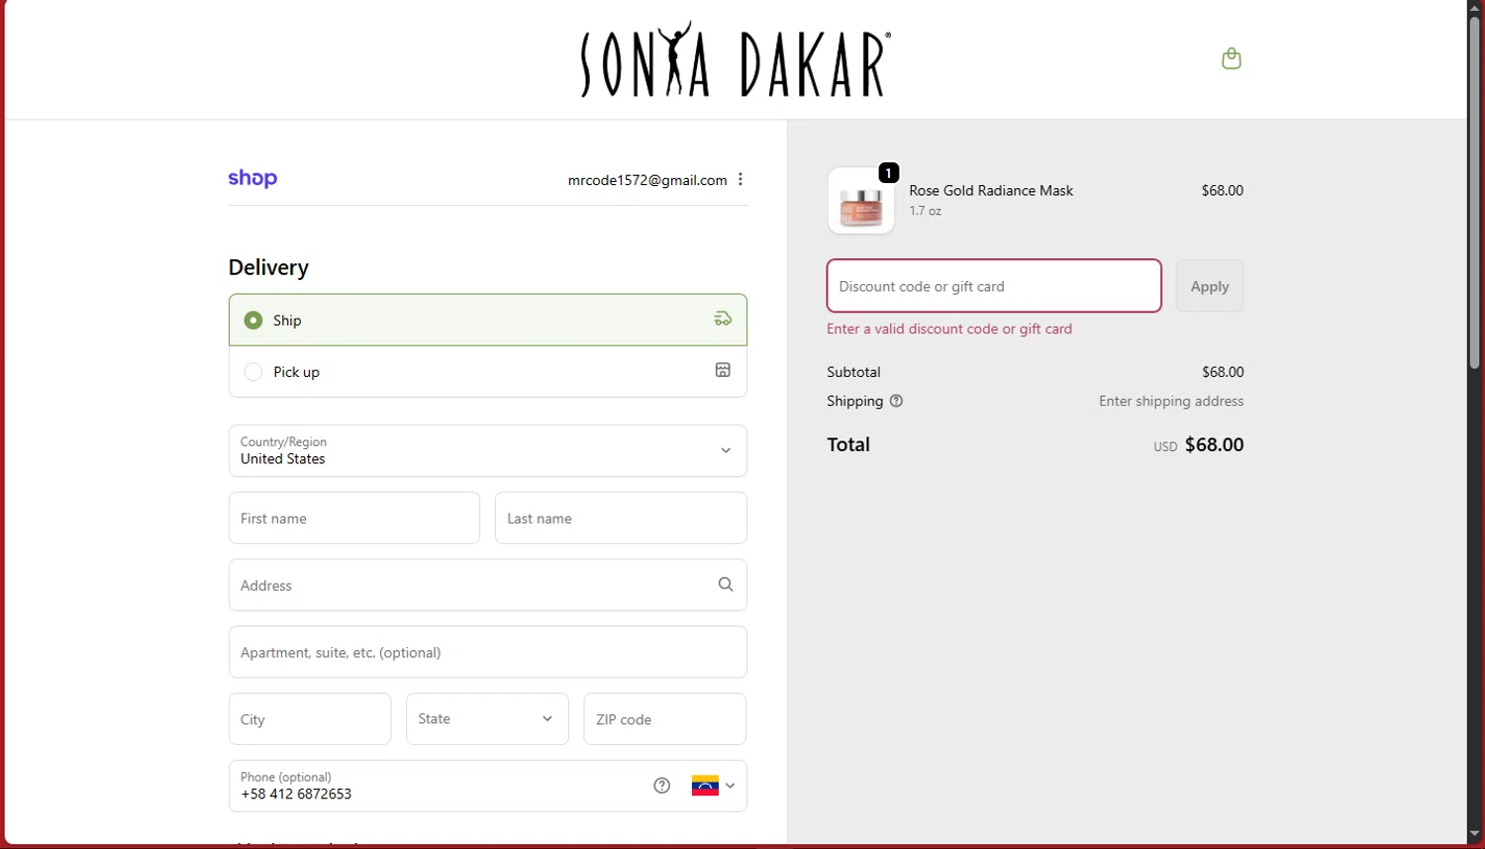The height and width of the screenshot is (849, 1485).
Task: Click the Subtotal $68.00 value
Action: click(1223, 372)
